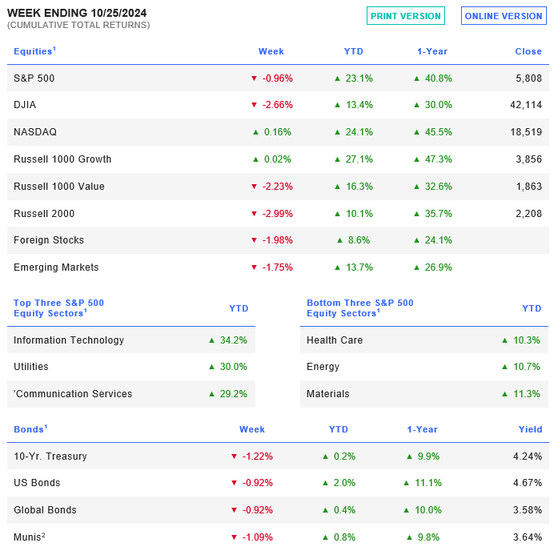
Task: Select NASDAQ 1-Year return 45.5%
Action: point(439,132)
